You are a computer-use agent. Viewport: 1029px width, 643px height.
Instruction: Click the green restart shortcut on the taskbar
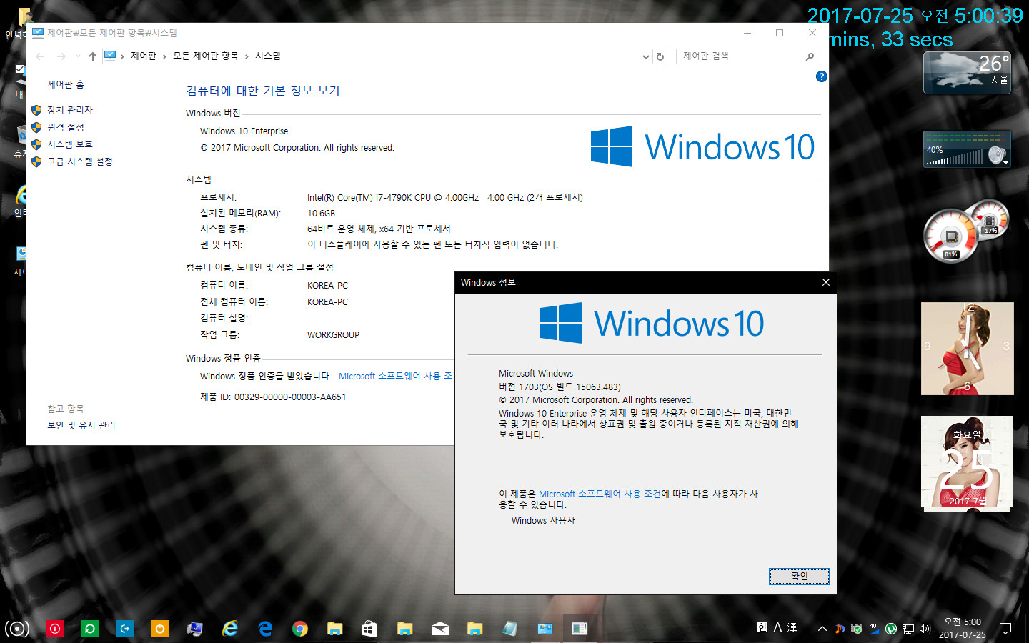90,629
